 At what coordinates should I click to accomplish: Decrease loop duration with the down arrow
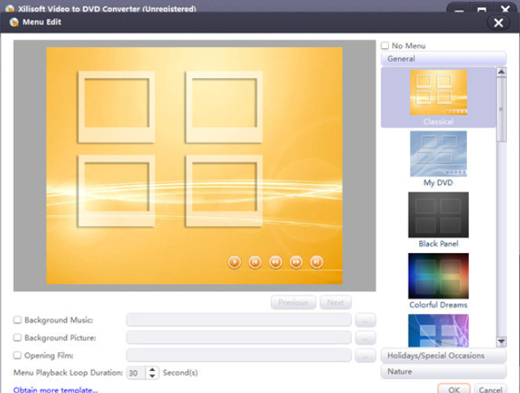click(x=152, y=376)
